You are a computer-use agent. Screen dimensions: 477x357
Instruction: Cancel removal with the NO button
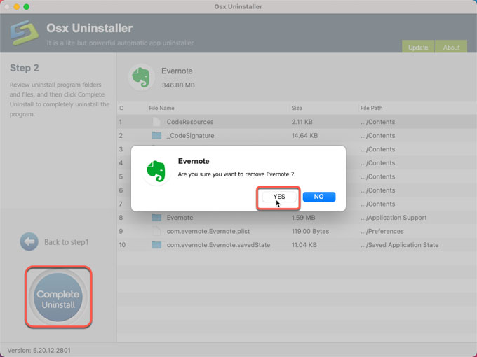(x=318, y=197)
